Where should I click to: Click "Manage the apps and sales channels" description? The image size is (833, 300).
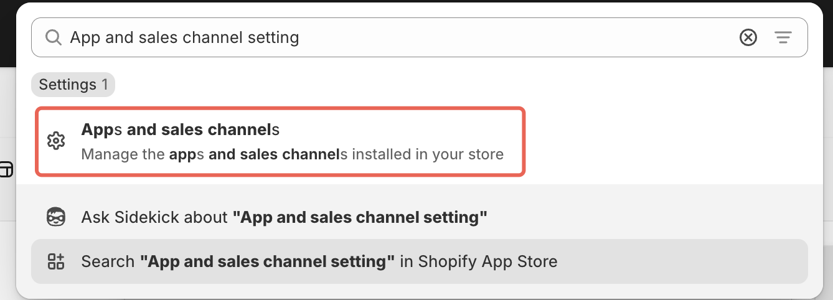tap(292, 154)
